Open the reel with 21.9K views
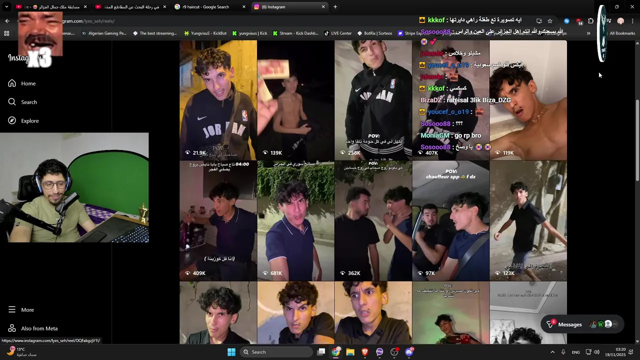 click(x=218, y=100)
